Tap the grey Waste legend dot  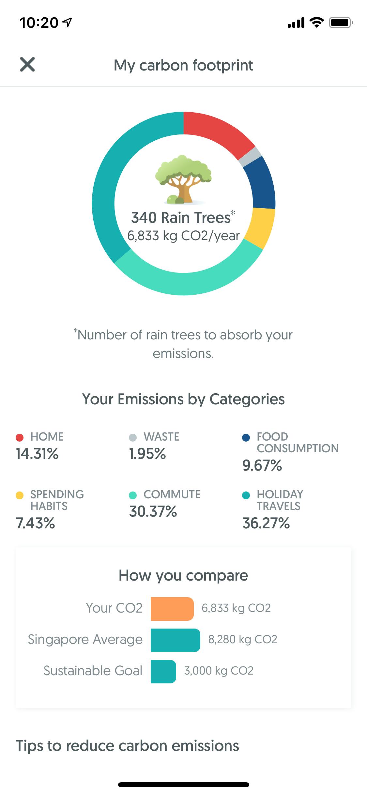point(133,437)
